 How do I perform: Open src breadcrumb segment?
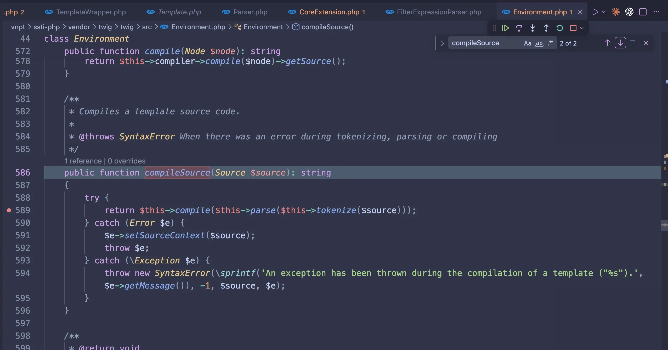click(147, 27)
